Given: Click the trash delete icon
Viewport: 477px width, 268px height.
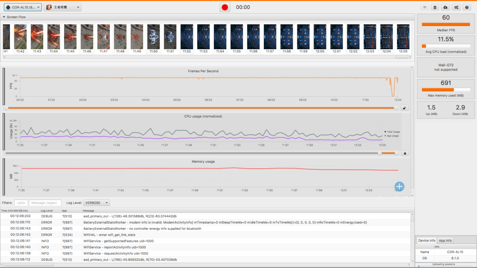Looking at the screenshot, I should pos(435,8).
